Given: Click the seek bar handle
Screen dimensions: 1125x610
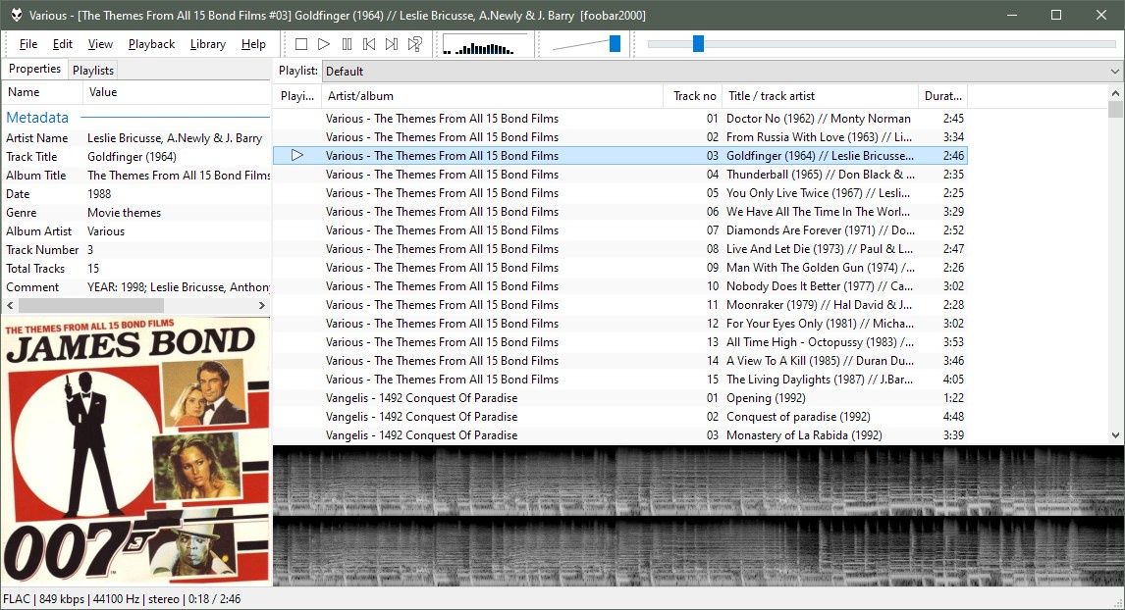Looking at the screenshot, I should point(698,44).
